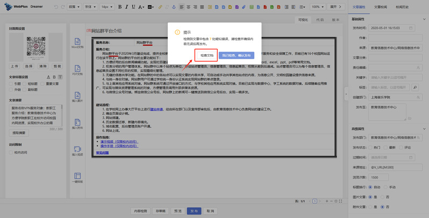The width and height of the screenshot is (429, 218).
Task: Click the undo arrow in toolbar
Action: tap(56, 7)
